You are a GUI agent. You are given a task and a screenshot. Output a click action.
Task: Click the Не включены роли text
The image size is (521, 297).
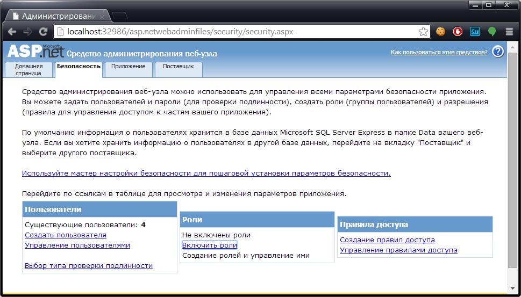pos(216,235)
